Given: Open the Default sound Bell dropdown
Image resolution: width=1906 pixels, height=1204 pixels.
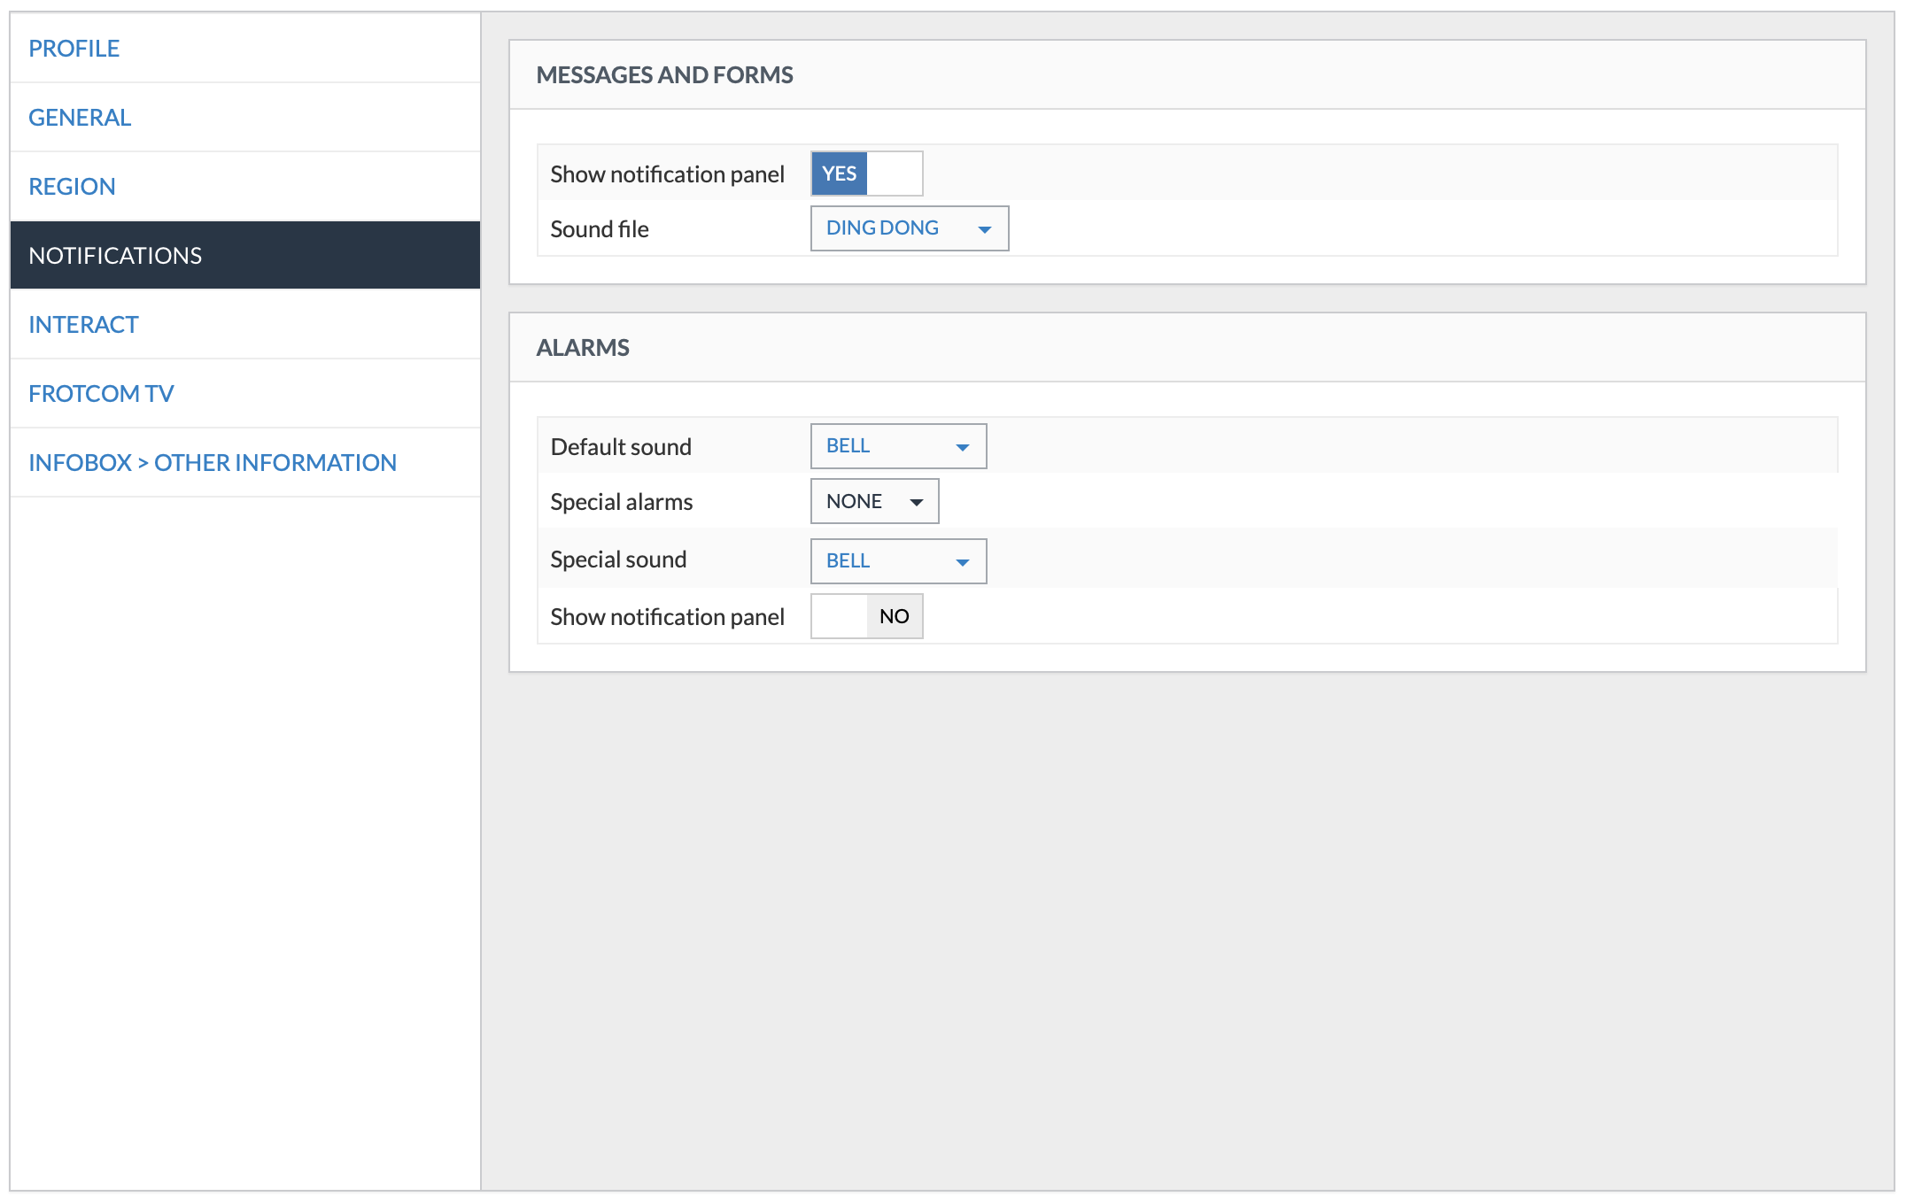Looking at the screenshot, I should tap(886, 446).
